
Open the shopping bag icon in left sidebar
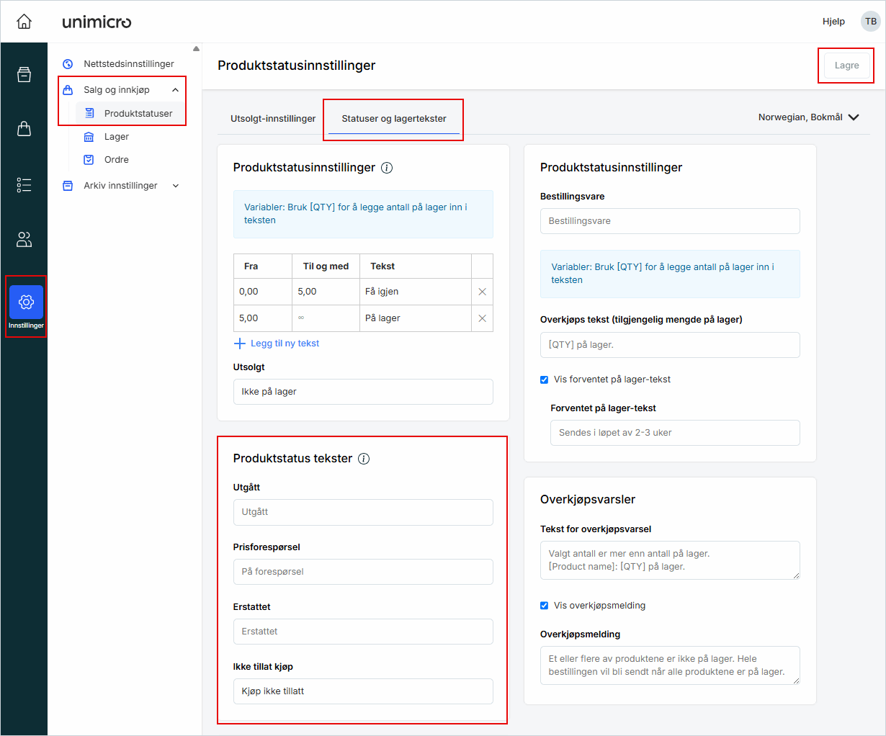coord(24,129)
